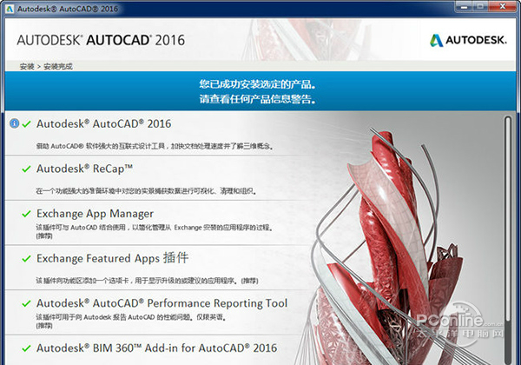This screenshot has width=521, height=365.
Task: Click the checkmark beside Exchange App Manager
Action: click(26, 214)
